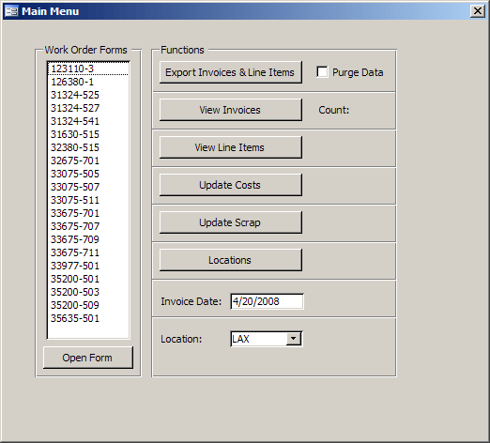Run Update Costs

231,185
